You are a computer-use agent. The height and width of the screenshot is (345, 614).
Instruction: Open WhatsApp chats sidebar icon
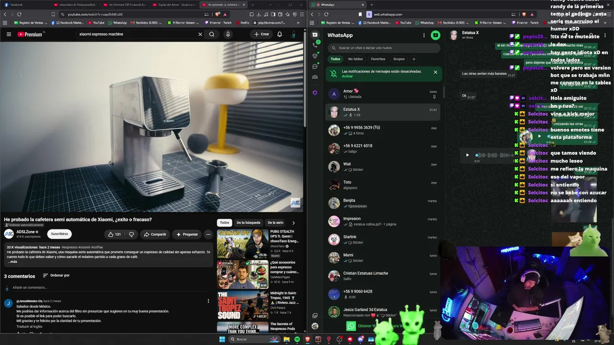point(315,34)
